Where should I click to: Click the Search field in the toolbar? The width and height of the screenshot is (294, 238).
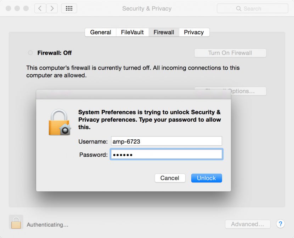click(252, 8)
